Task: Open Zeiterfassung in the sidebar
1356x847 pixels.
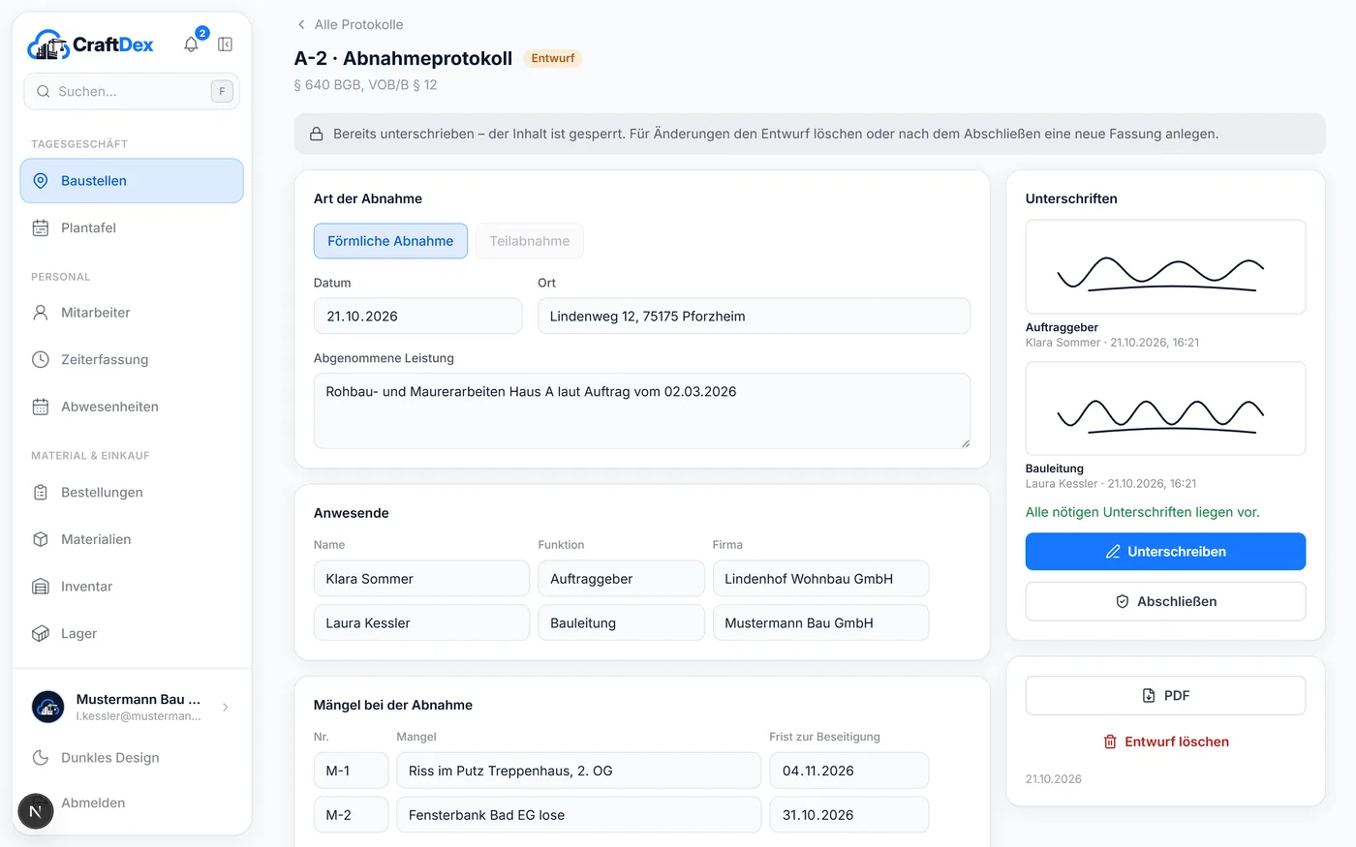Action: 132,360
